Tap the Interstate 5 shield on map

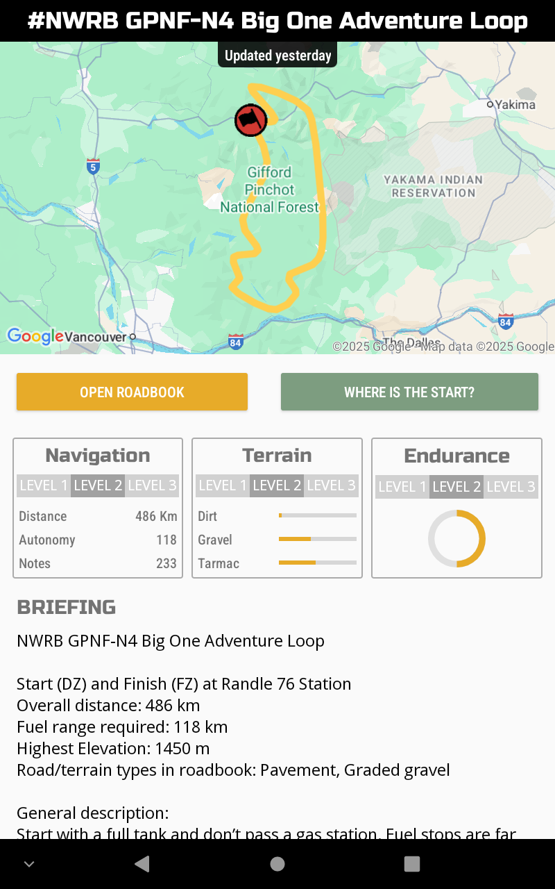pyautogui.click(x=93, y=167)
